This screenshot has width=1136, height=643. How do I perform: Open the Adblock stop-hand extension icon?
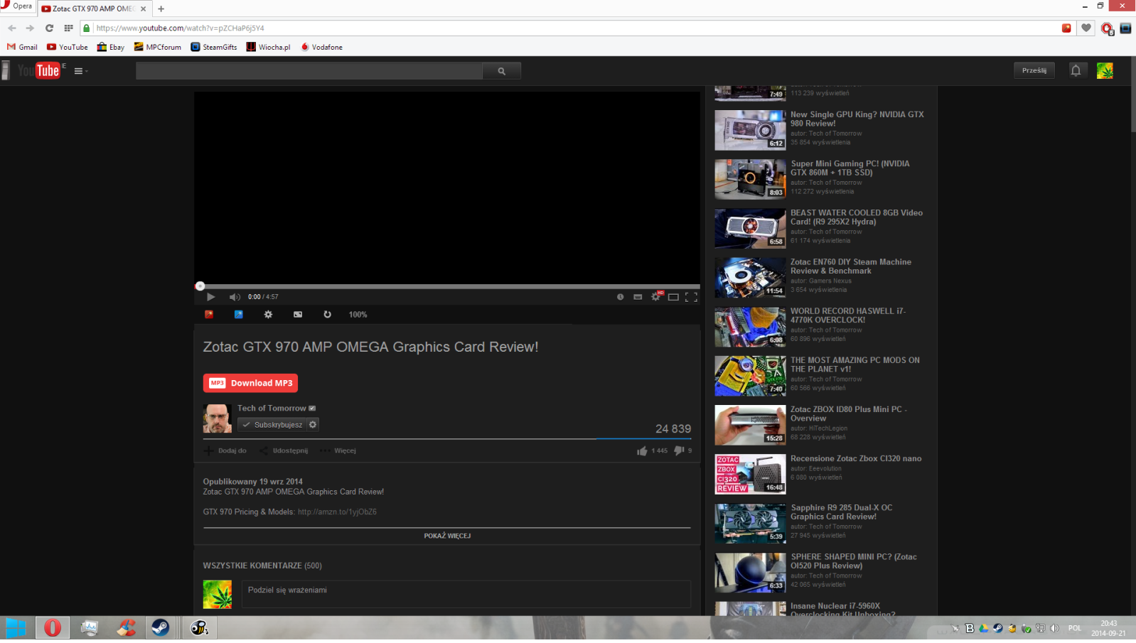[x=1107, y=28]
